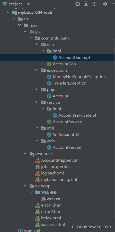Select mybatis-config.xml file
Screen dimensions: 115x232
click(59, 180)
